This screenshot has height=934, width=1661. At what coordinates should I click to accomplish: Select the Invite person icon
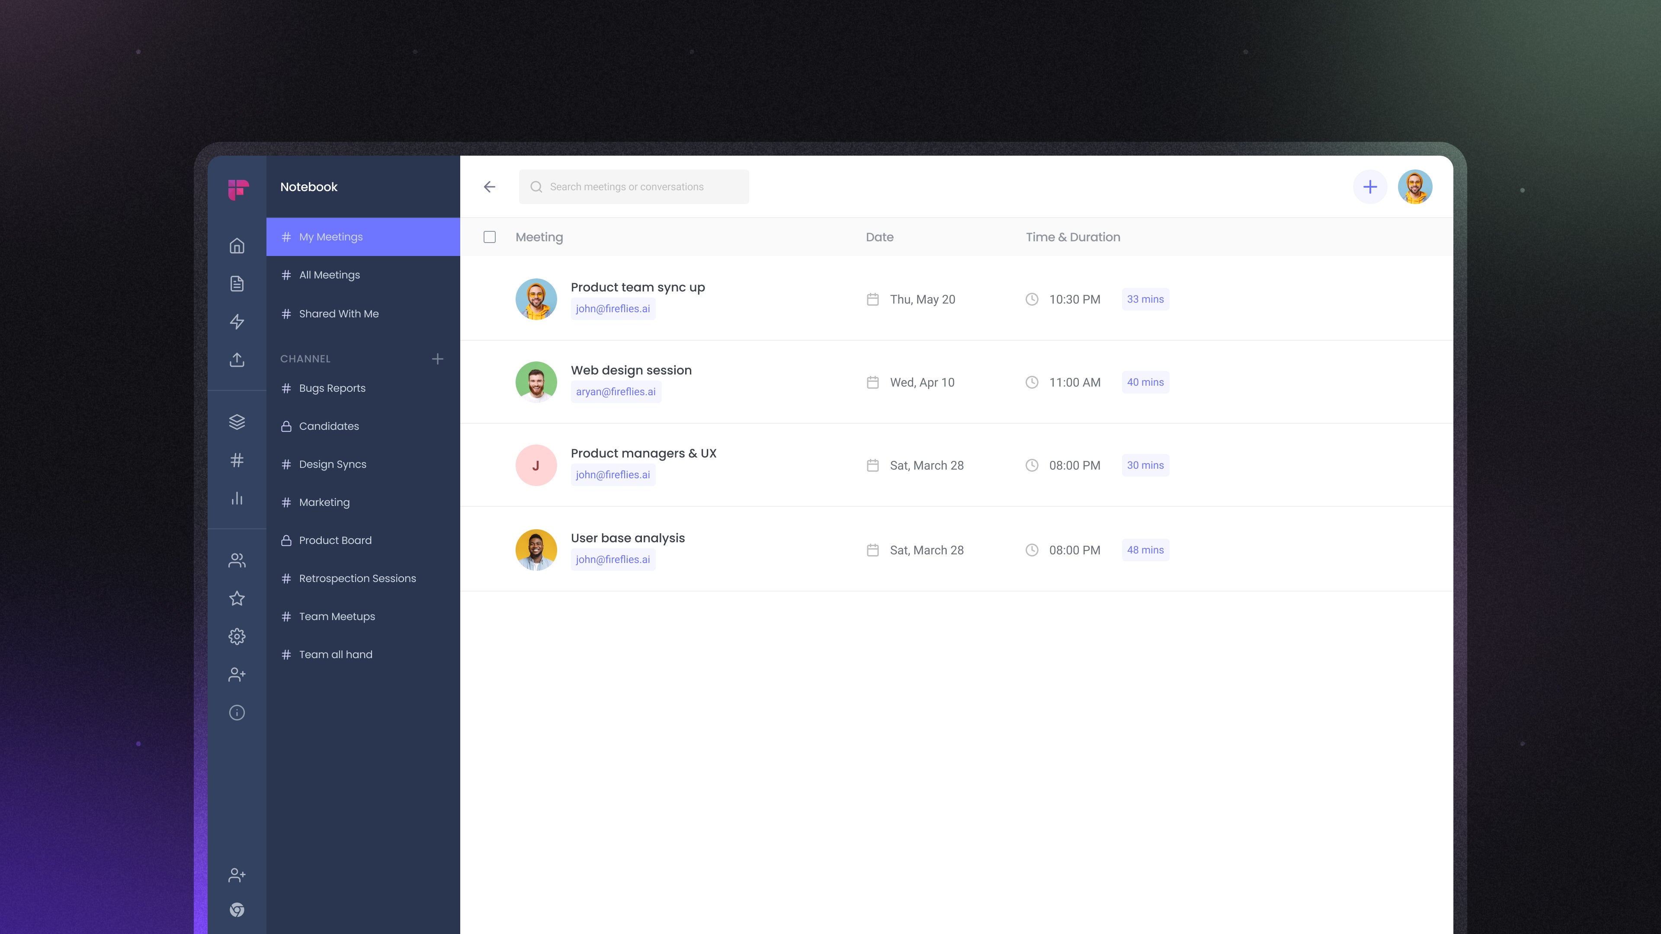point(237,674)
